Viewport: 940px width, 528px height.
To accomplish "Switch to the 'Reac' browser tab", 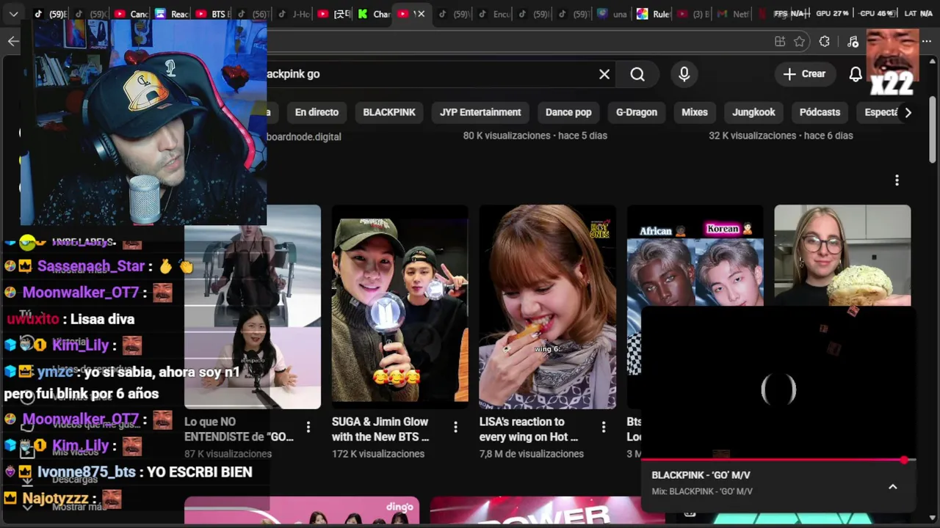I will (x=172, y=13).
